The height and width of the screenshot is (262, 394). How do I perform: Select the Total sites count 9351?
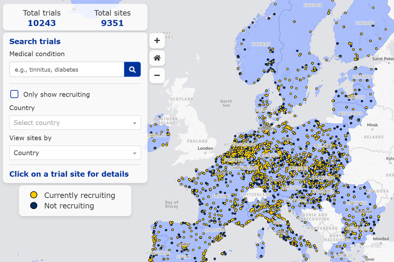pyautogui.click(x=112, y=23)
